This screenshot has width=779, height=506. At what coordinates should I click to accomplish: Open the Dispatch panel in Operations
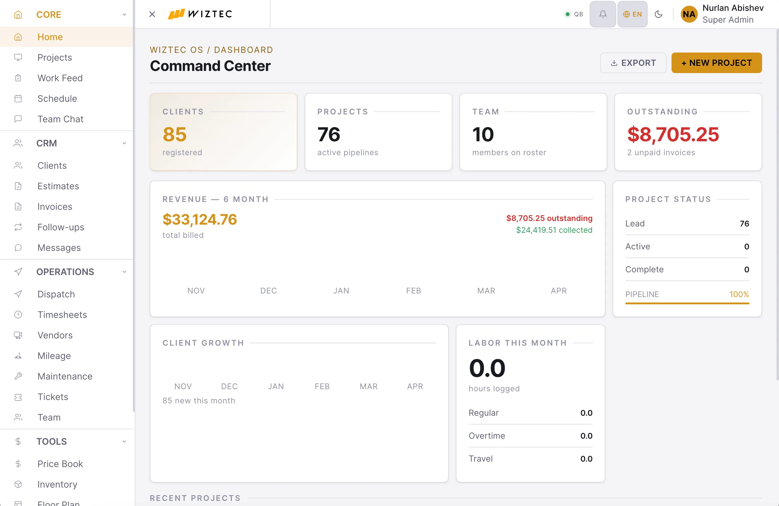coord(56,294)
